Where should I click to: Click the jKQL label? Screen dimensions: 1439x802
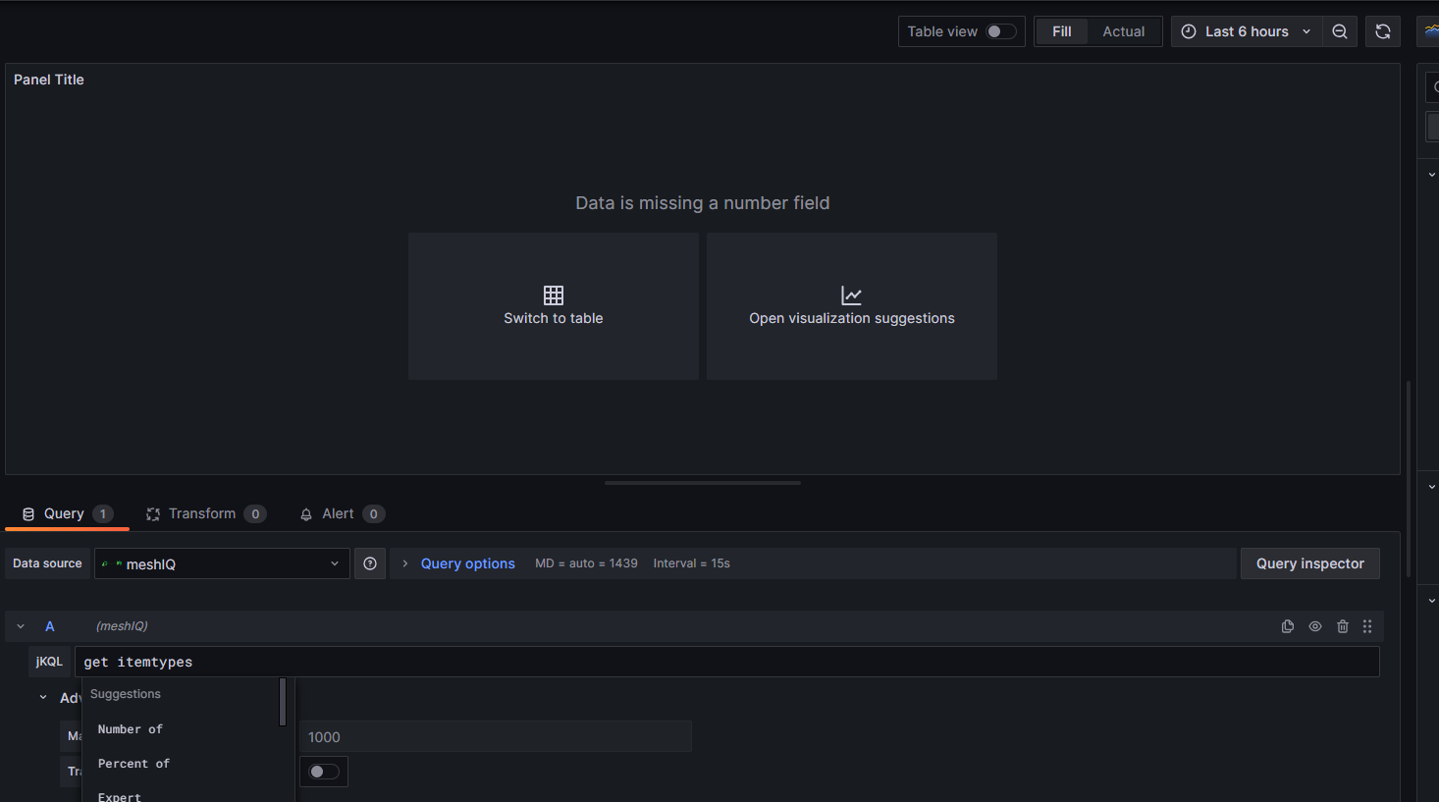(49, 662)
